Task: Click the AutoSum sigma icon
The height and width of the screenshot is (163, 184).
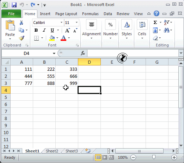Action: coord(155,22)
